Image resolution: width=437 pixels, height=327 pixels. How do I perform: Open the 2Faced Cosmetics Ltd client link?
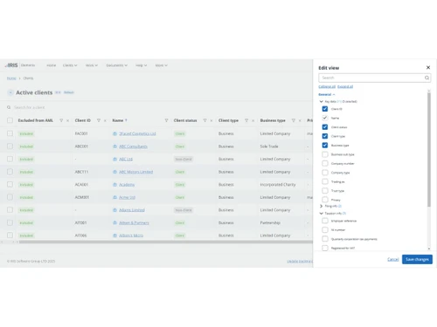point(137,133)
